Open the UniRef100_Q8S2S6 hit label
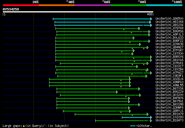185x128 pixels. 169,25
